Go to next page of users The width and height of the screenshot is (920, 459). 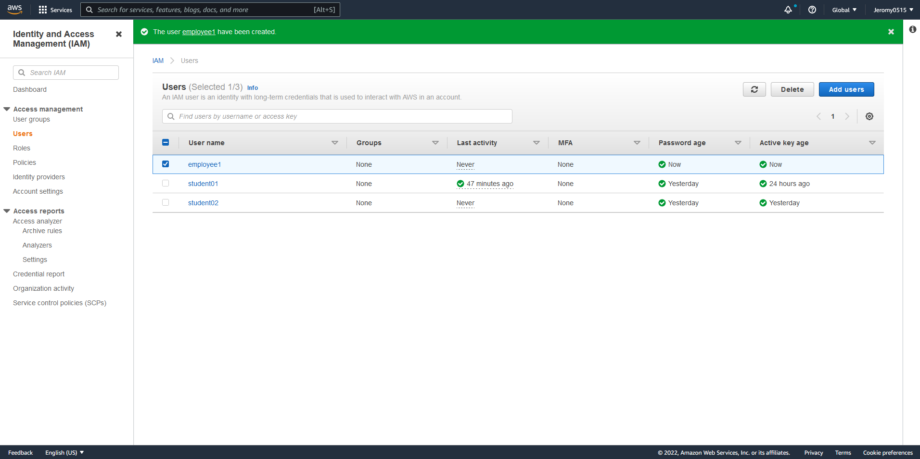click(847, 116)
